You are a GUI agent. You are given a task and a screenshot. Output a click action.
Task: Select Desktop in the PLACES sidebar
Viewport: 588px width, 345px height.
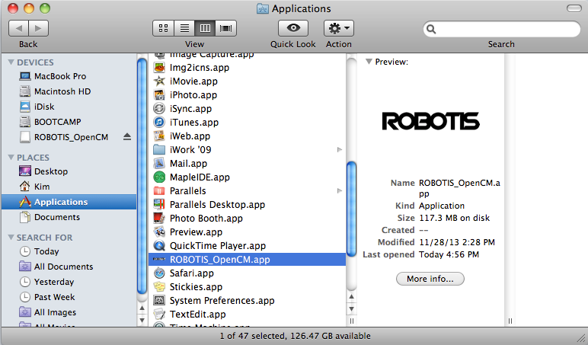(50, 171)
